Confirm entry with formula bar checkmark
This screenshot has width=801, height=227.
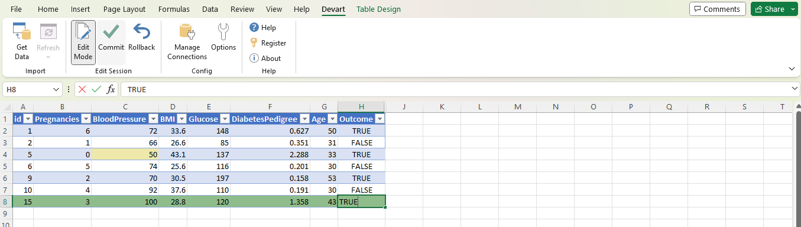coord(96,89)
